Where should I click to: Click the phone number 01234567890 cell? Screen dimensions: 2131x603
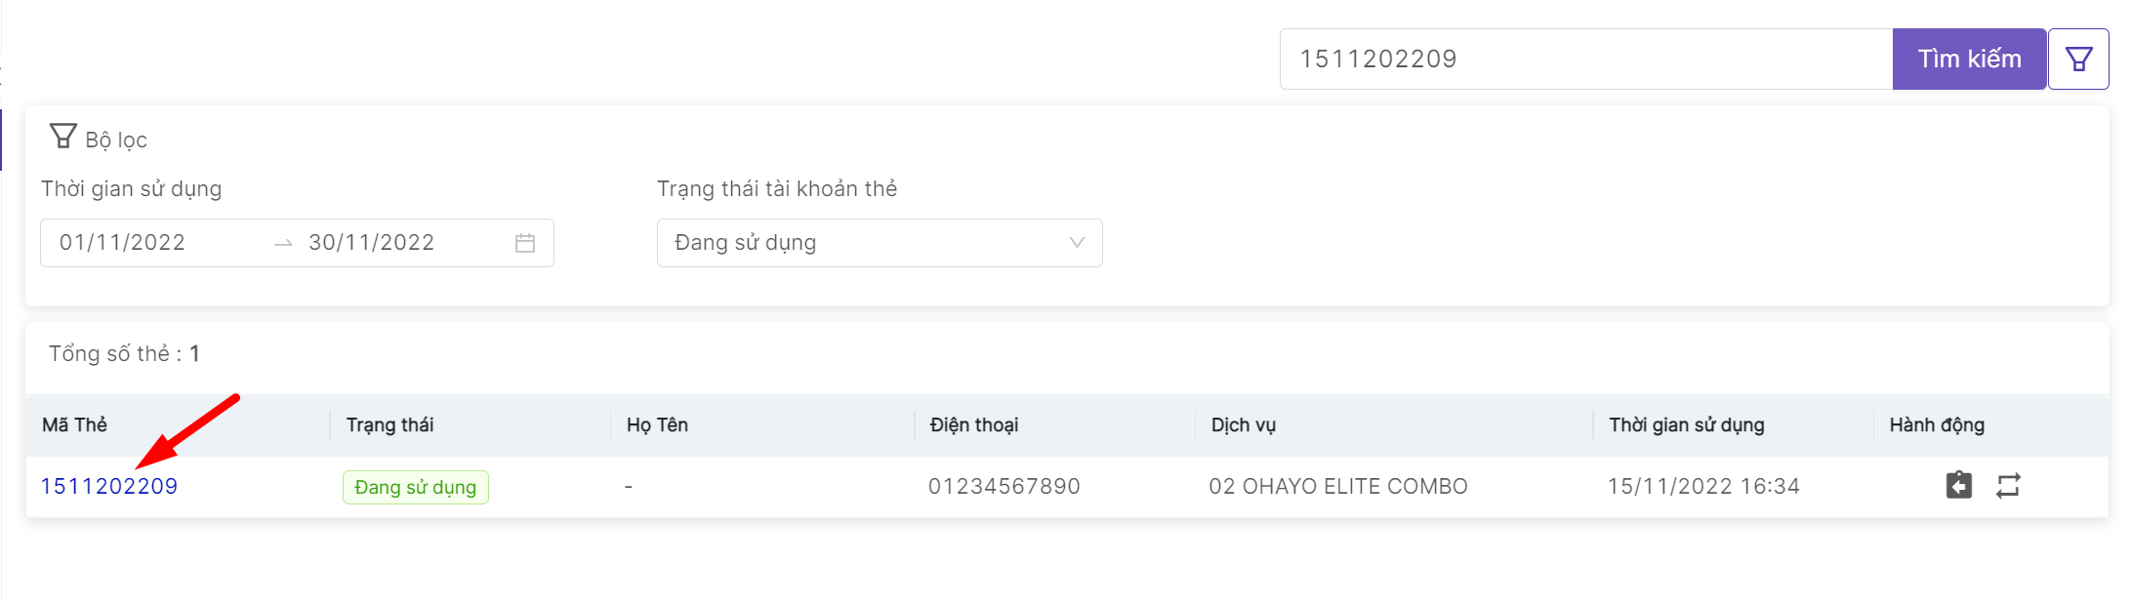point(1004,486)
